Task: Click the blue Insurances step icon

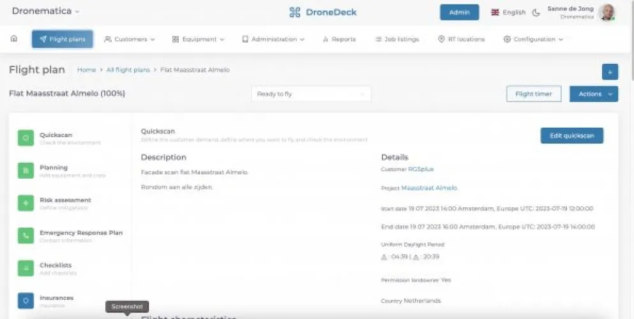Action: (26, 300)
